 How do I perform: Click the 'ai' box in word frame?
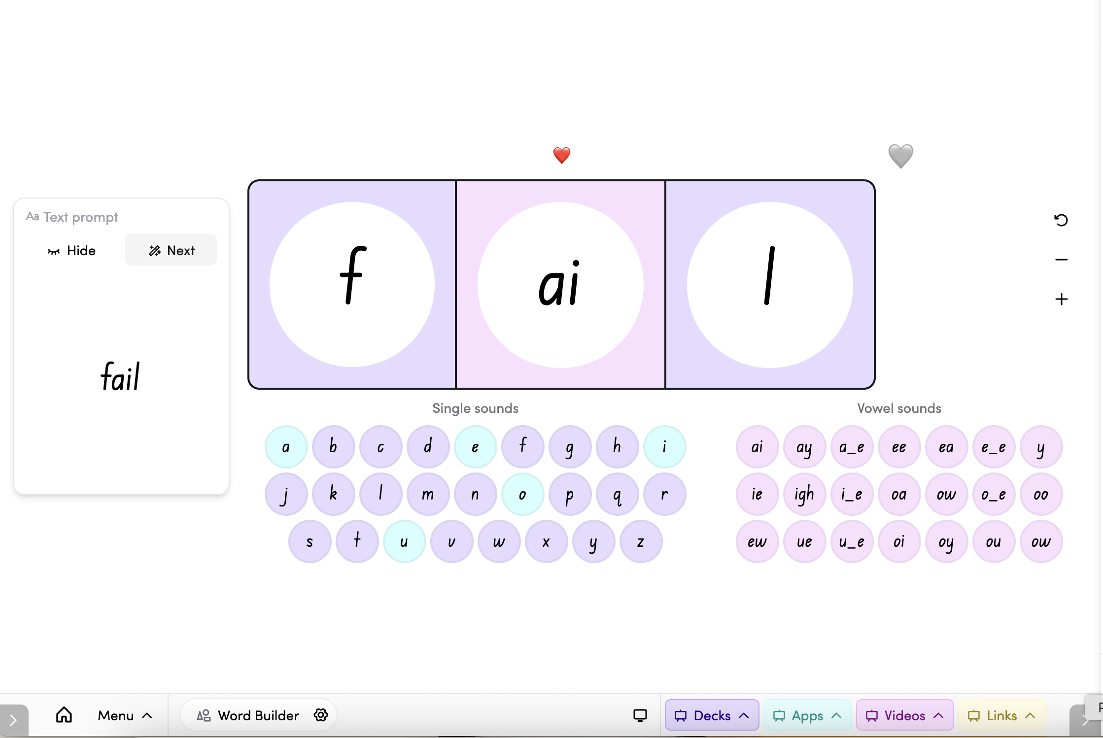tap(560, 285)
